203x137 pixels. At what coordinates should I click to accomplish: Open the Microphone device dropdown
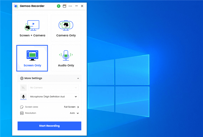click(53, 97)
